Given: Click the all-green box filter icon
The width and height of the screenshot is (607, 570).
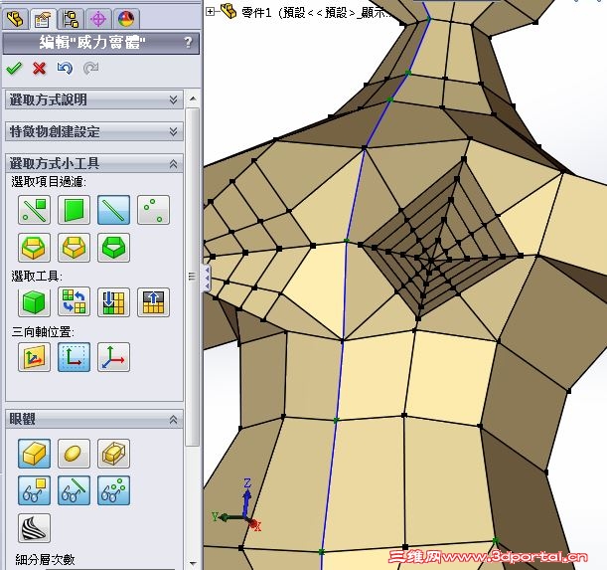Looking at the screenshot, I should coord(113,248).
